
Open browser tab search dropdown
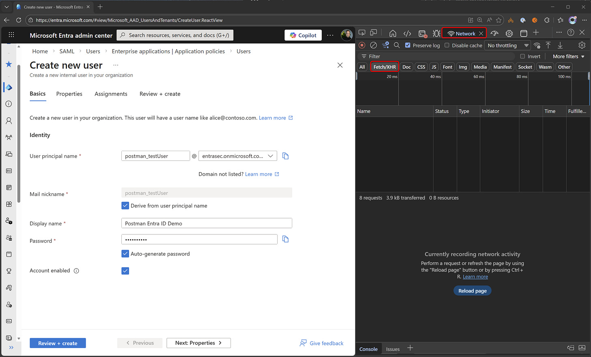click(x=6, y=7)
